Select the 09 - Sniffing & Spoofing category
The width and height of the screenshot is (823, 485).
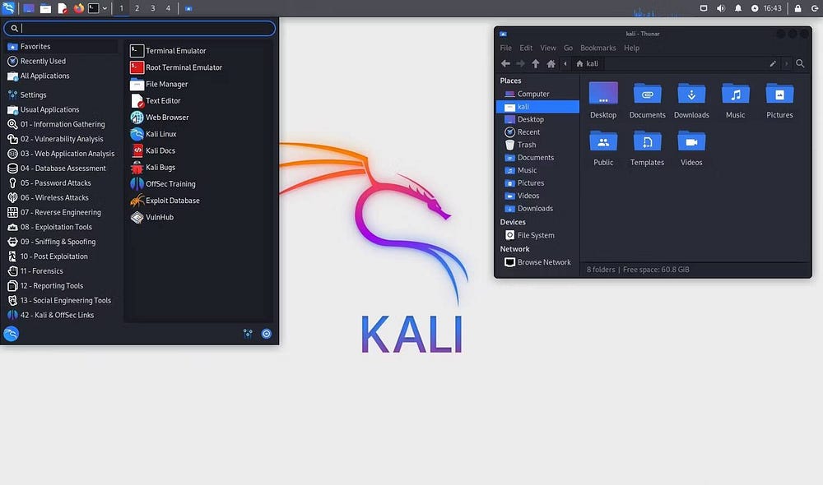tap(62, 241)
